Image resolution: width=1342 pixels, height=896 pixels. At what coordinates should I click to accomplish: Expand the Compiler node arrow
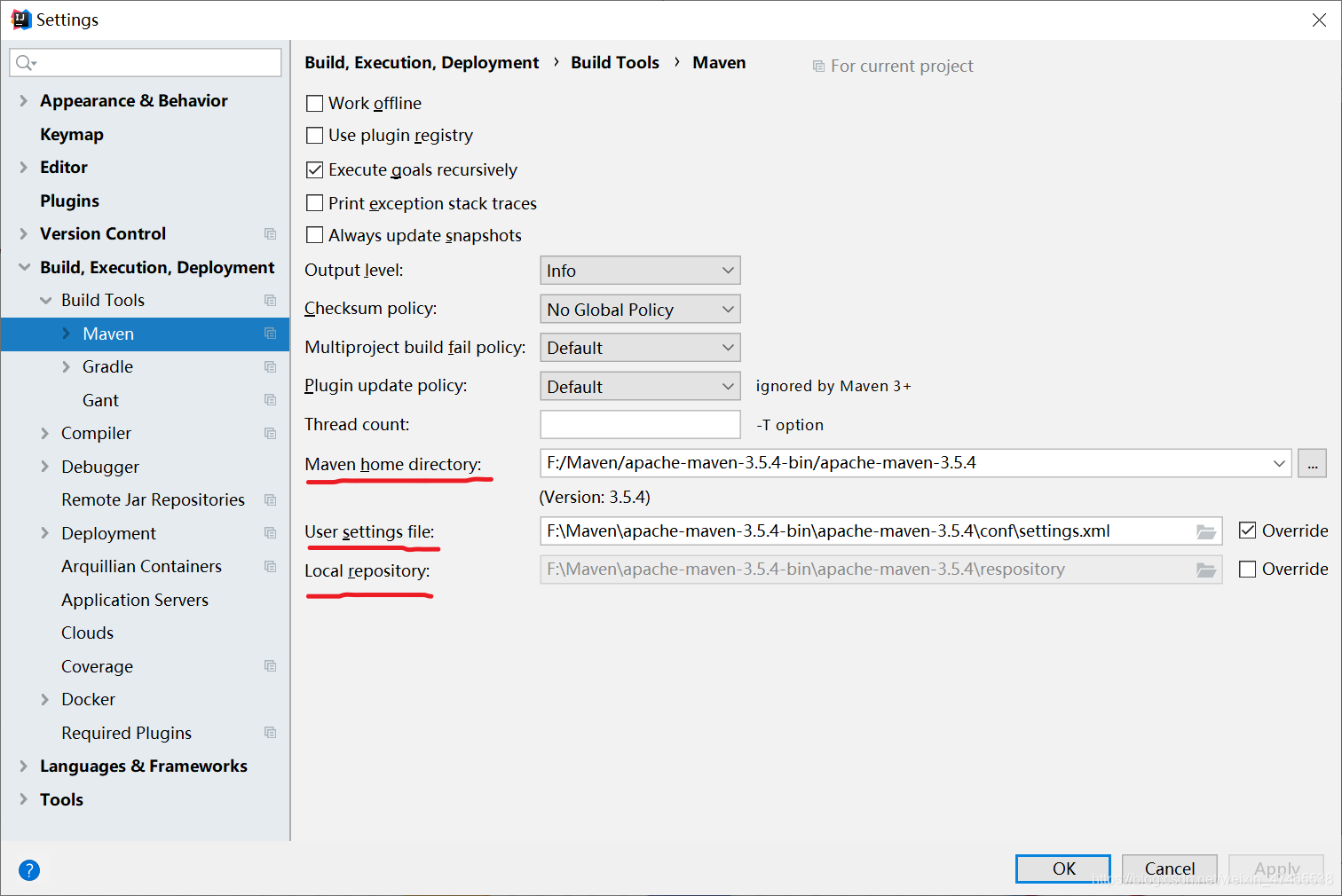coord(45,434)
